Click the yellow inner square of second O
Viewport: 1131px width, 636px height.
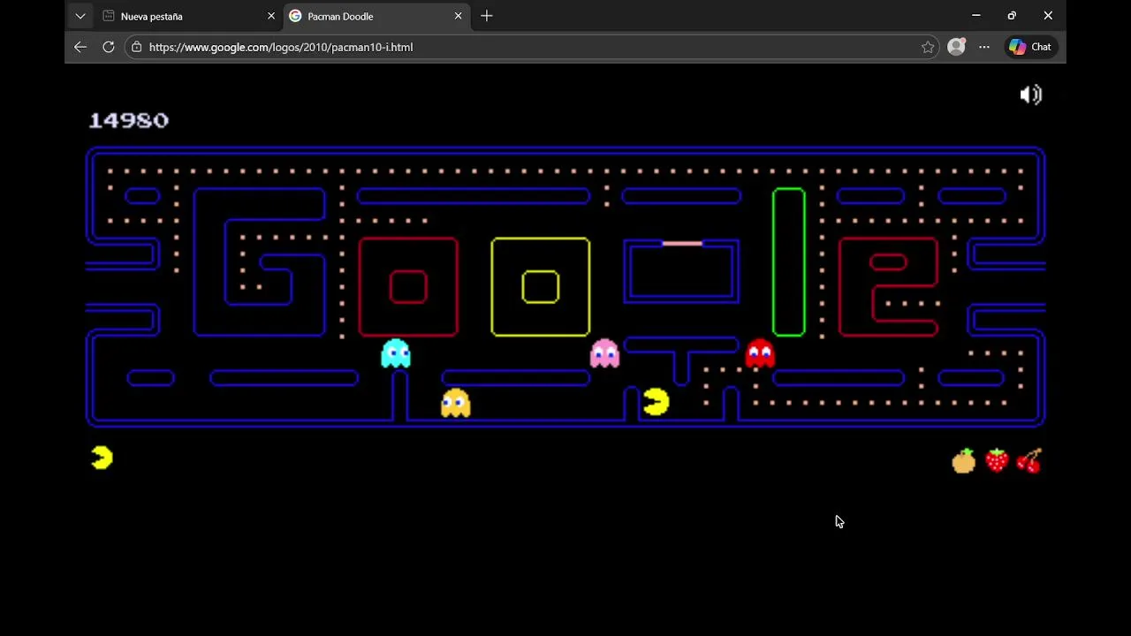(541, 287)
